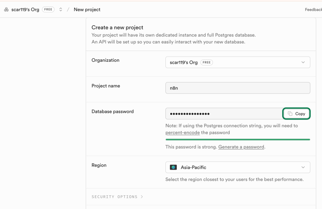The height and width of the screenshot is (209, 322).
Task: Click the green password strength bar
Action: click(237, 140)
